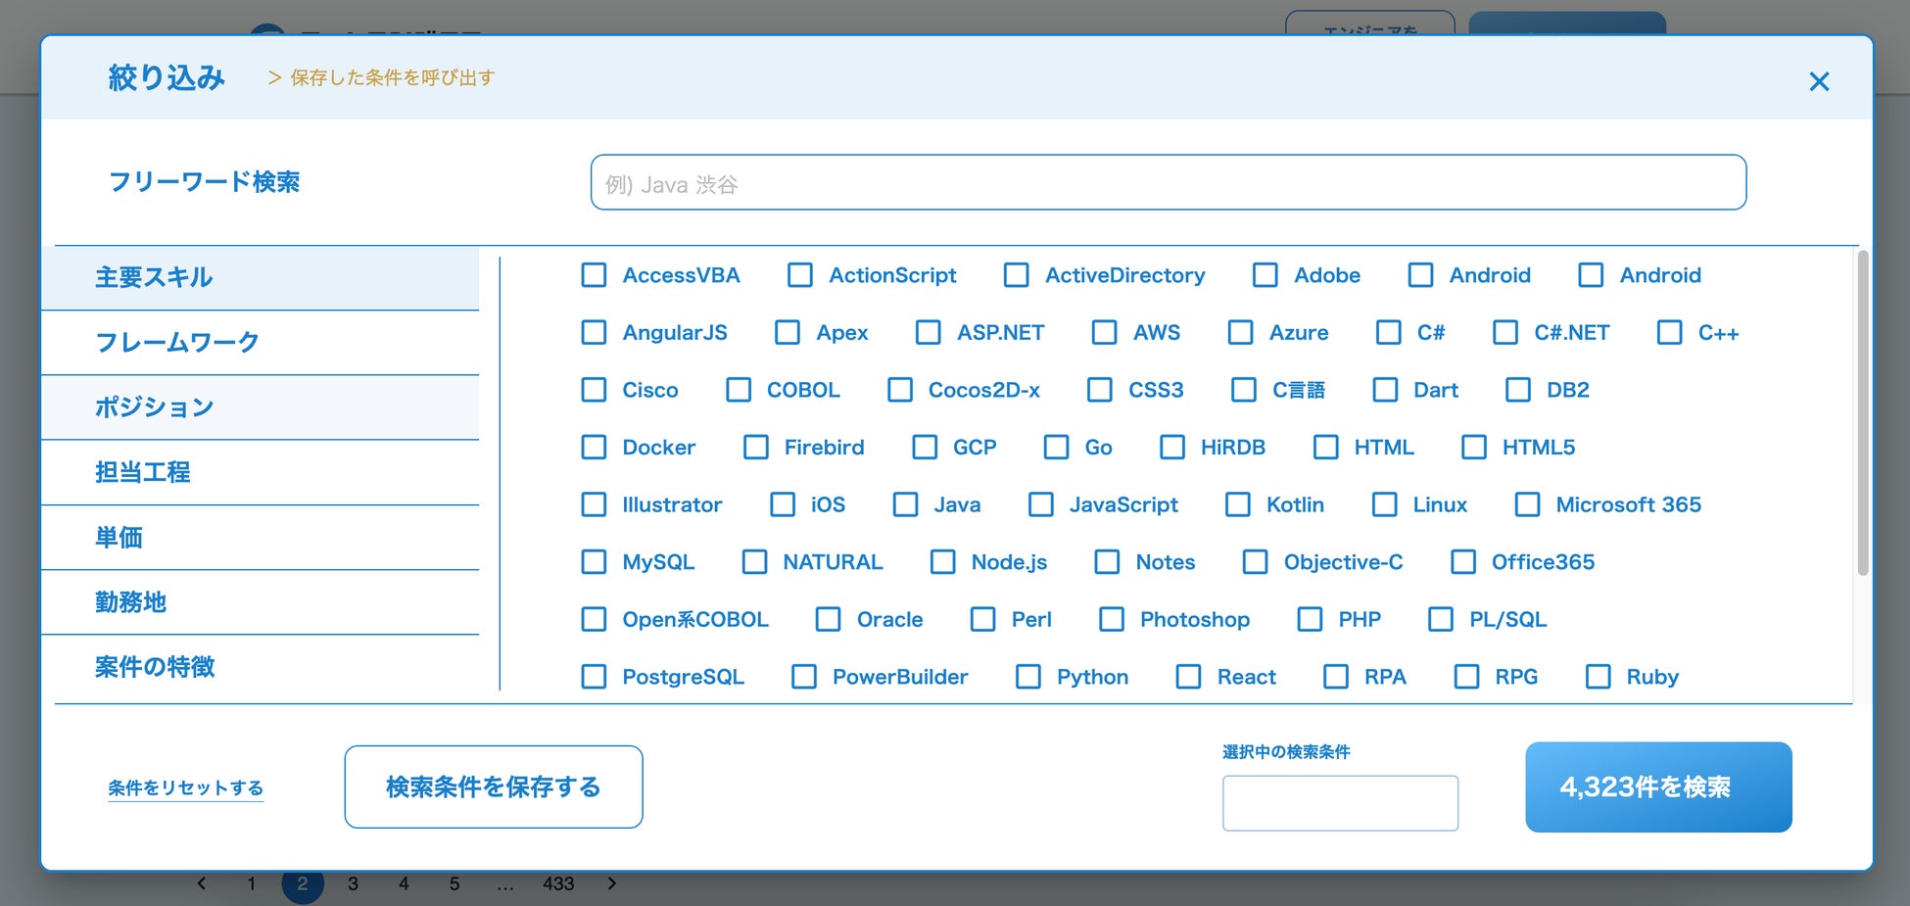The width and height of the screenshot is (1910, 906).
Task: Tick the GCP checkbox
Action: [925, 448]
